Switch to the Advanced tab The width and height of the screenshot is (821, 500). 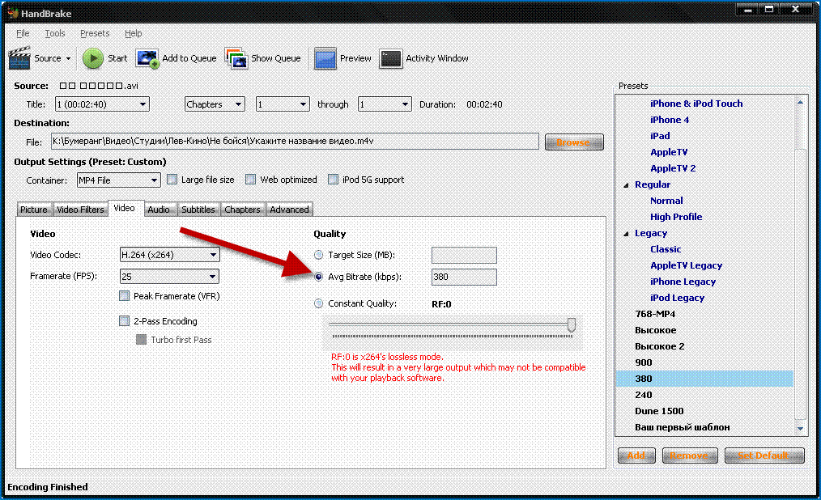pyautogui.click(x=290, y=210)
